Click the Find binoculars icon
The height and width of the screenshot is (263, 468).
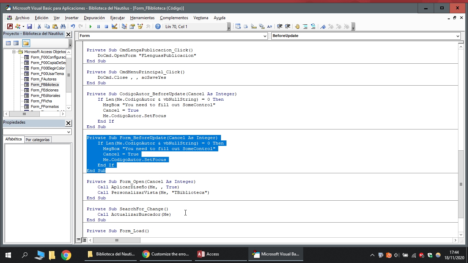click(63, 26)
